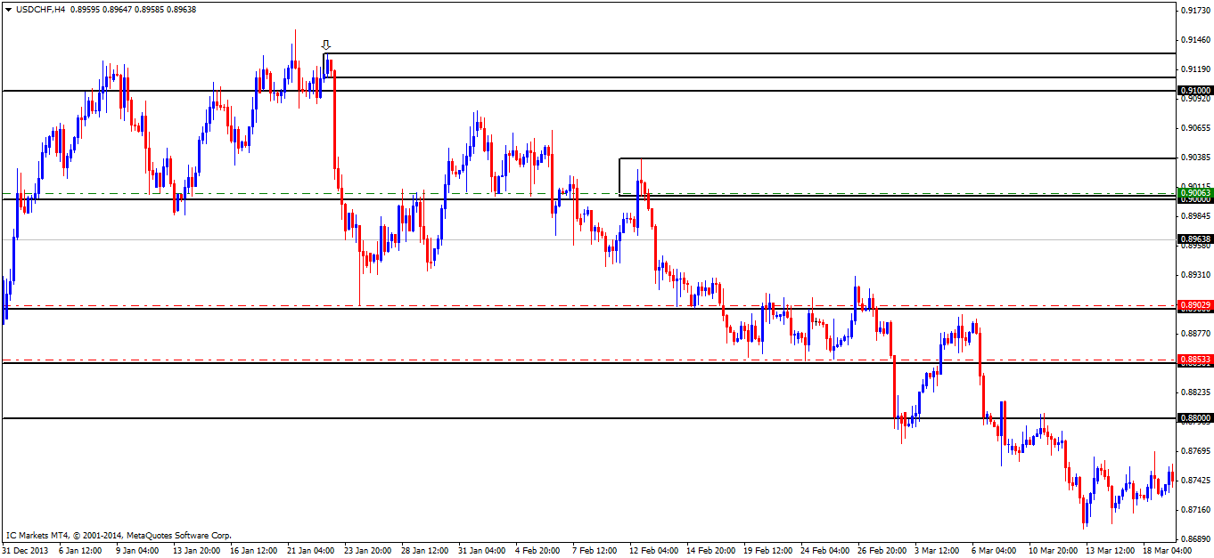Click the 14 Feb 20:00 time label
Screen dimensions: 1214x558
[x=710, y=550]
